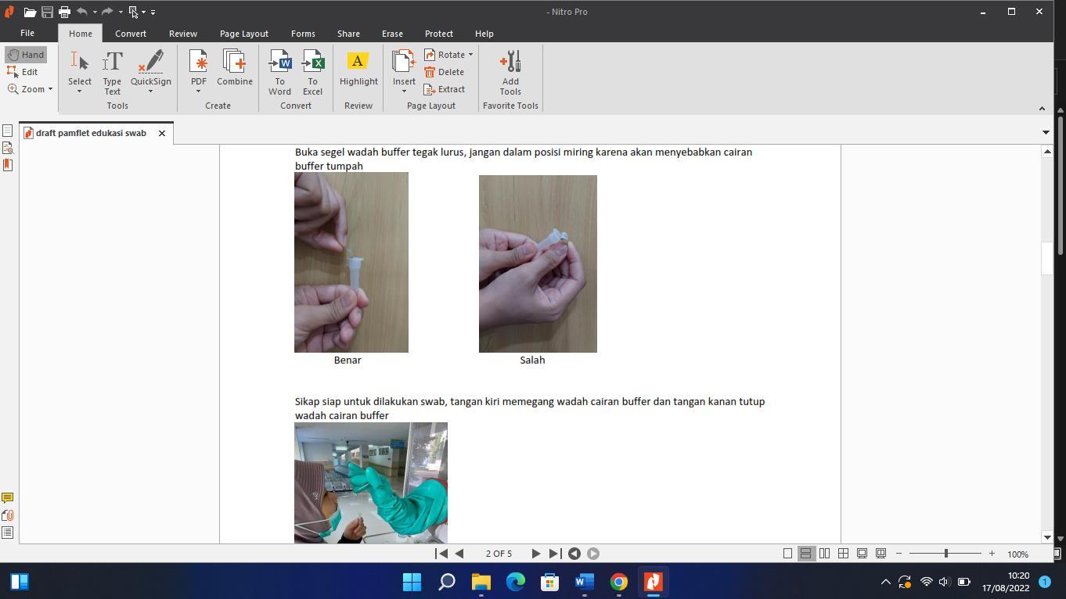Open the Convert ribbon tab
This screenshot has width=1066, height=599.
(131, 34)
